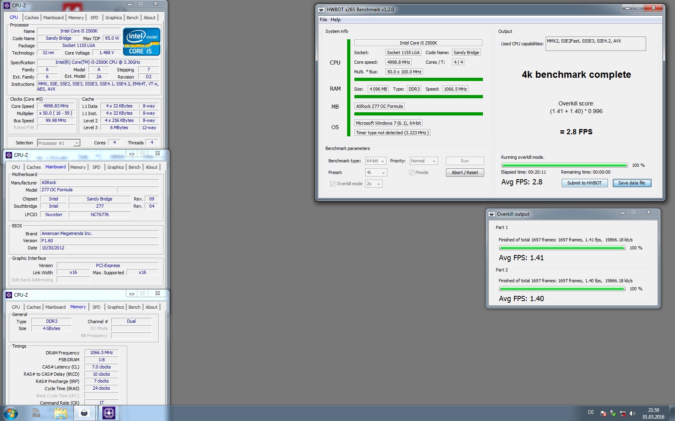
Task: Click the Part 2 progress bar
Action: pos(562,289)
